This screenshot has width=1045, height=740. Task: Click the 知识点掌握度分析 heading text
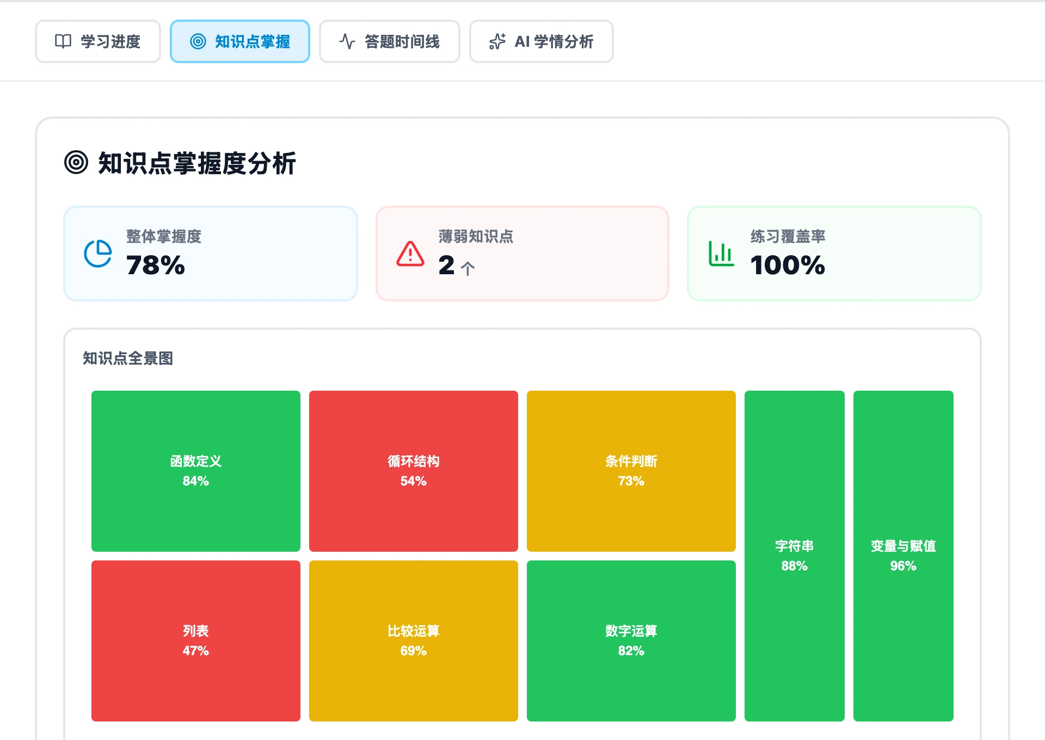tap(197, 163)
